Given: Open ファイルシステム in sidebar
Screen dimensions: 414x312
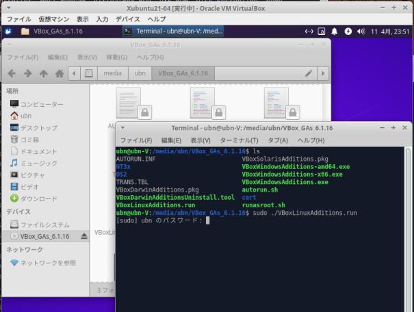Looking at the screenshot, I should [x=40, y=225].
